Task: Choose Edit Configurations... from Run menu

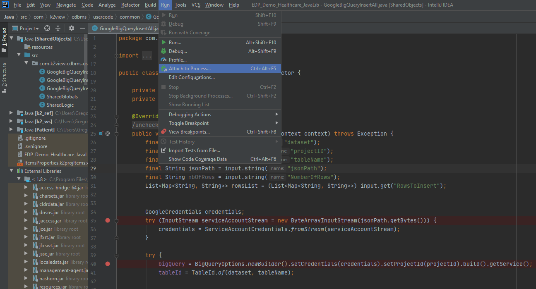Action: (191, 77)
